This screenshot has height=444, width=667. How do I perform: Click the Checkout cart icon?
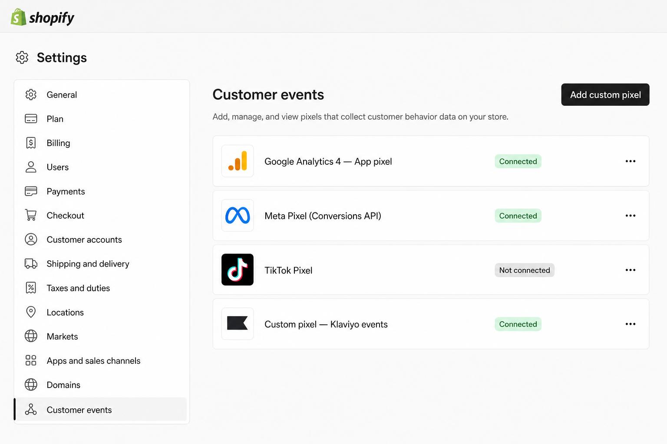coord(31,215)
